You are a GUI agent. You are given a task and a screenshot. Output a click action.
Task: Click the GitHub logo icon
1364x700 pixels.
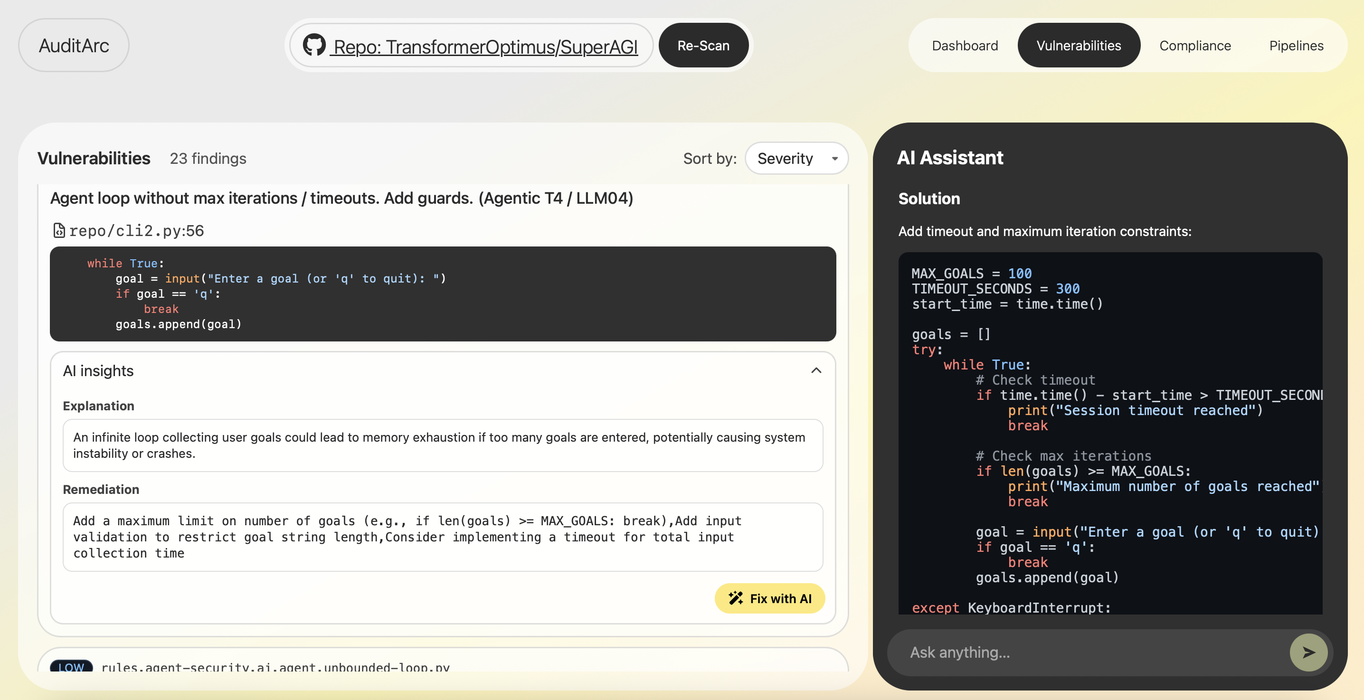click(x=314, y=46)
